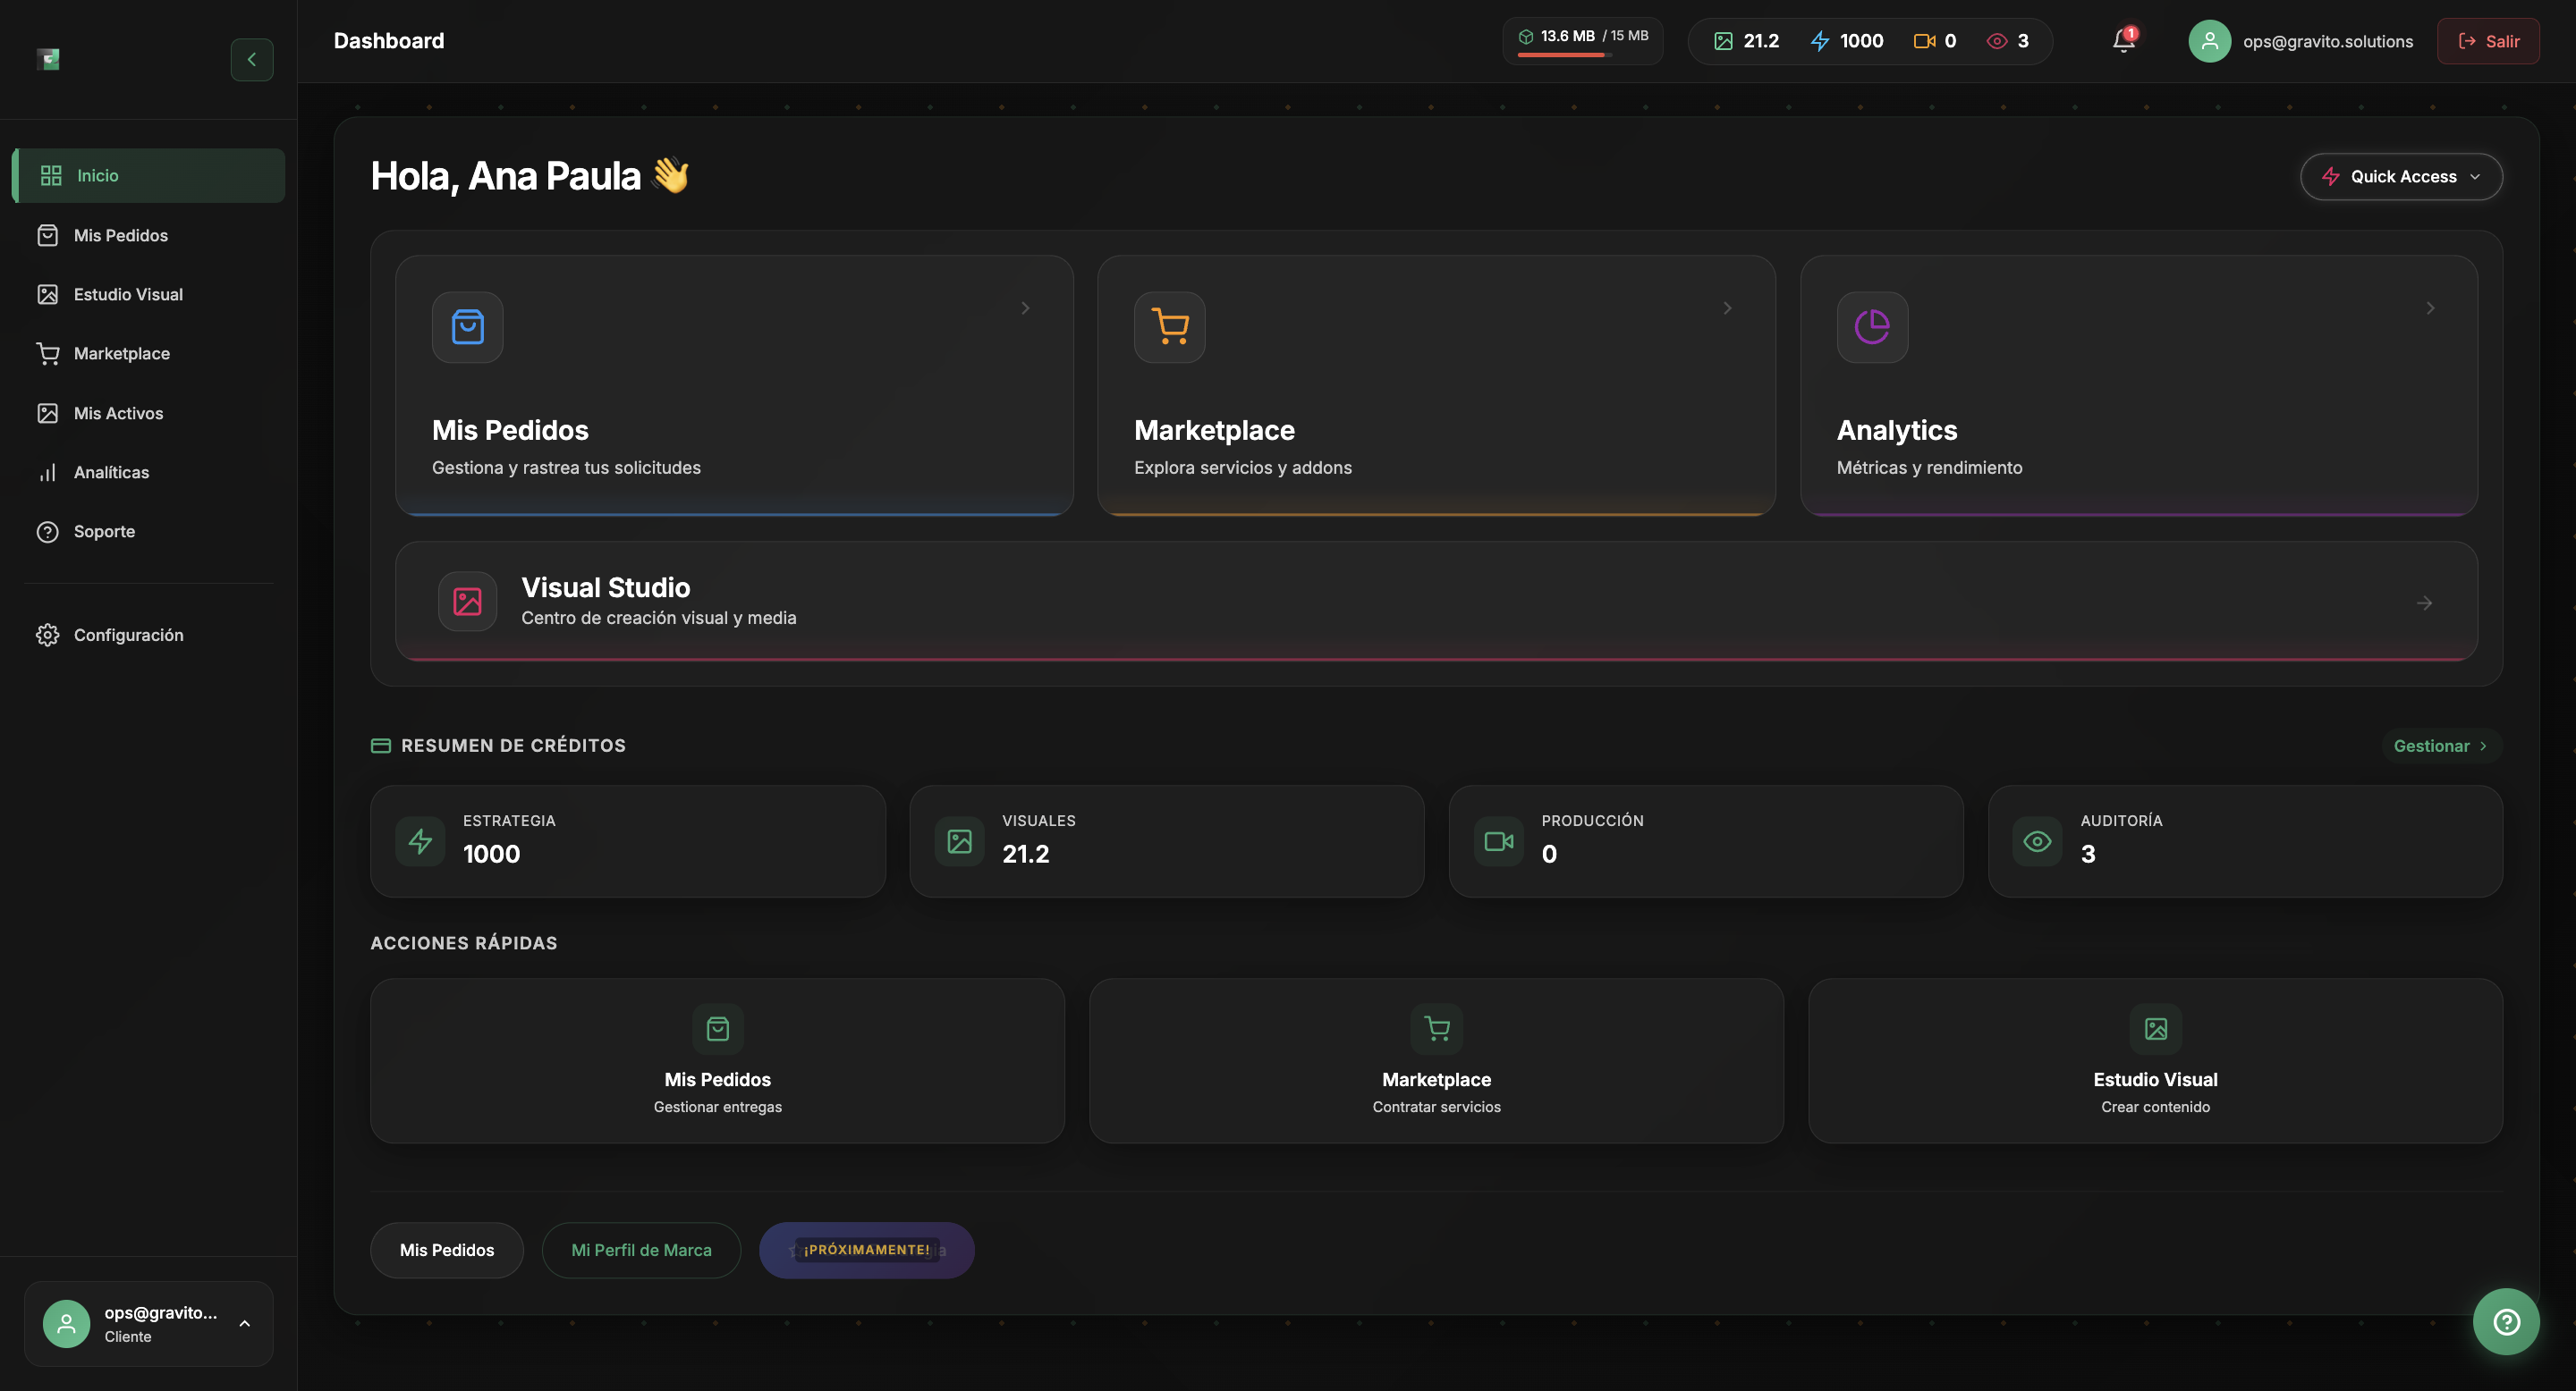
Task: Open Mi Perfil de Marca
Action: click(x=641, y=1249)
